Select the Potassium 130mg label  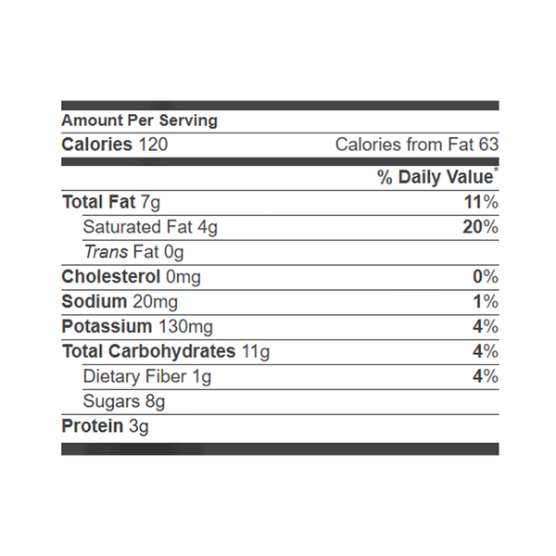click(x=136, y=326)
